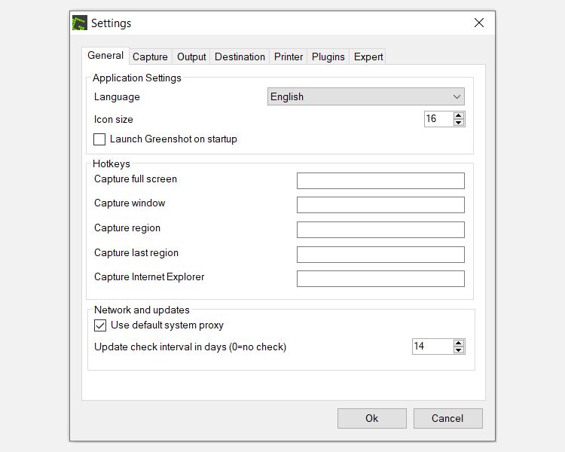Screen dimensions: 565x452
Task: Increase icon size with up arrow
Action: [x=459, y=115]
